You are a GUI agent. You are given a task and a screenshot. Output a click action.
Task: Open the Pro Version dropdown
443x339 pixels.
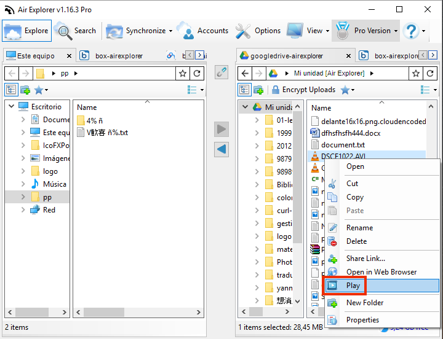(366, 31)
